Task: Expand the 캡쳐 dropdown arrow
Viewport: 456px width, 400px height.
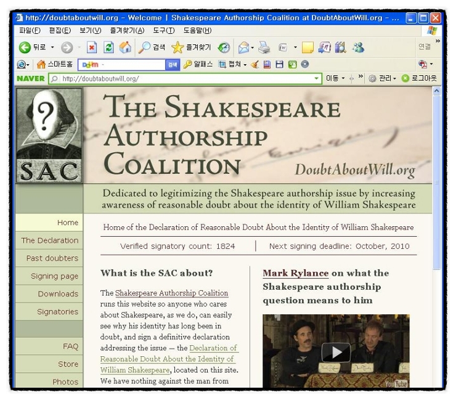Action: tap(245, 65)
